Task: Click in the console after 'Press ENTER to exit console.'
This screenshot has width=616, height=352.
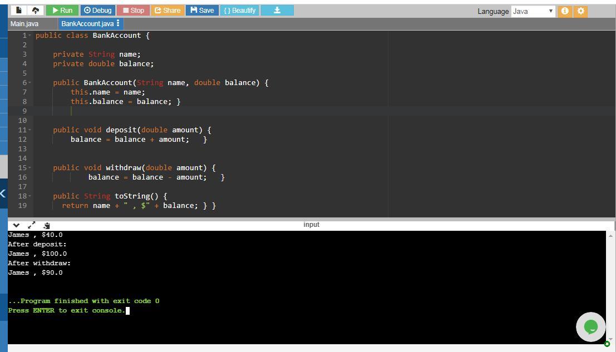Action: pos(127,310)
